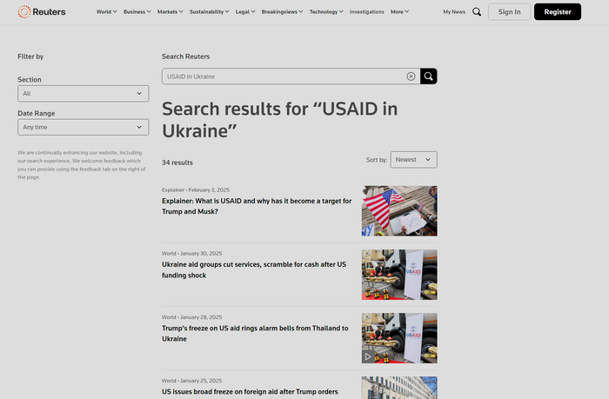
Task: Expand the Markets menu
Action: pyautogui.click(x=171, y=12)
